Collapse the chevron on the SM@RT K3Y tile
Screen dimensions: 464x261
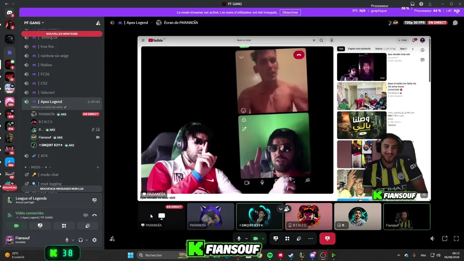[281, 209]
